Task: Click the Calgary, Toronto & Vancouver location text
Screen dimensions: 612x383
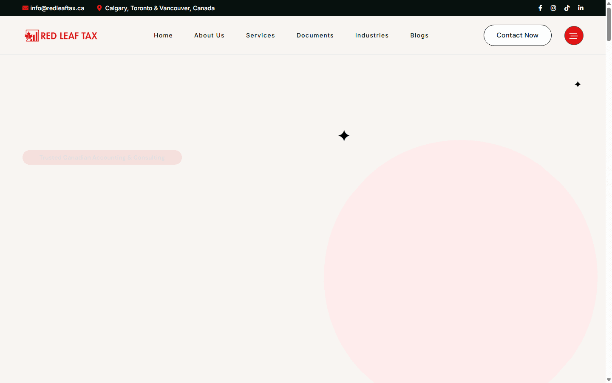Action: coord(160,8)
